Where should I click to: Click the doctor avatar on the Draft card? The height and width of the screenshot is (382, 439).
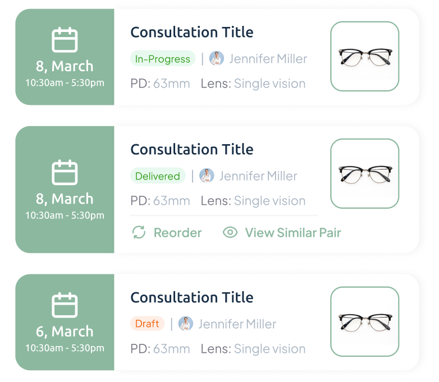tap(186, 324)
